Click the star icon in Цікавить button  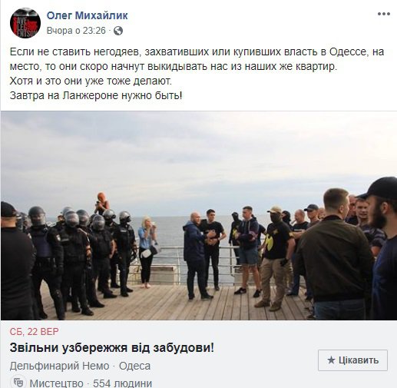[331, 360]
